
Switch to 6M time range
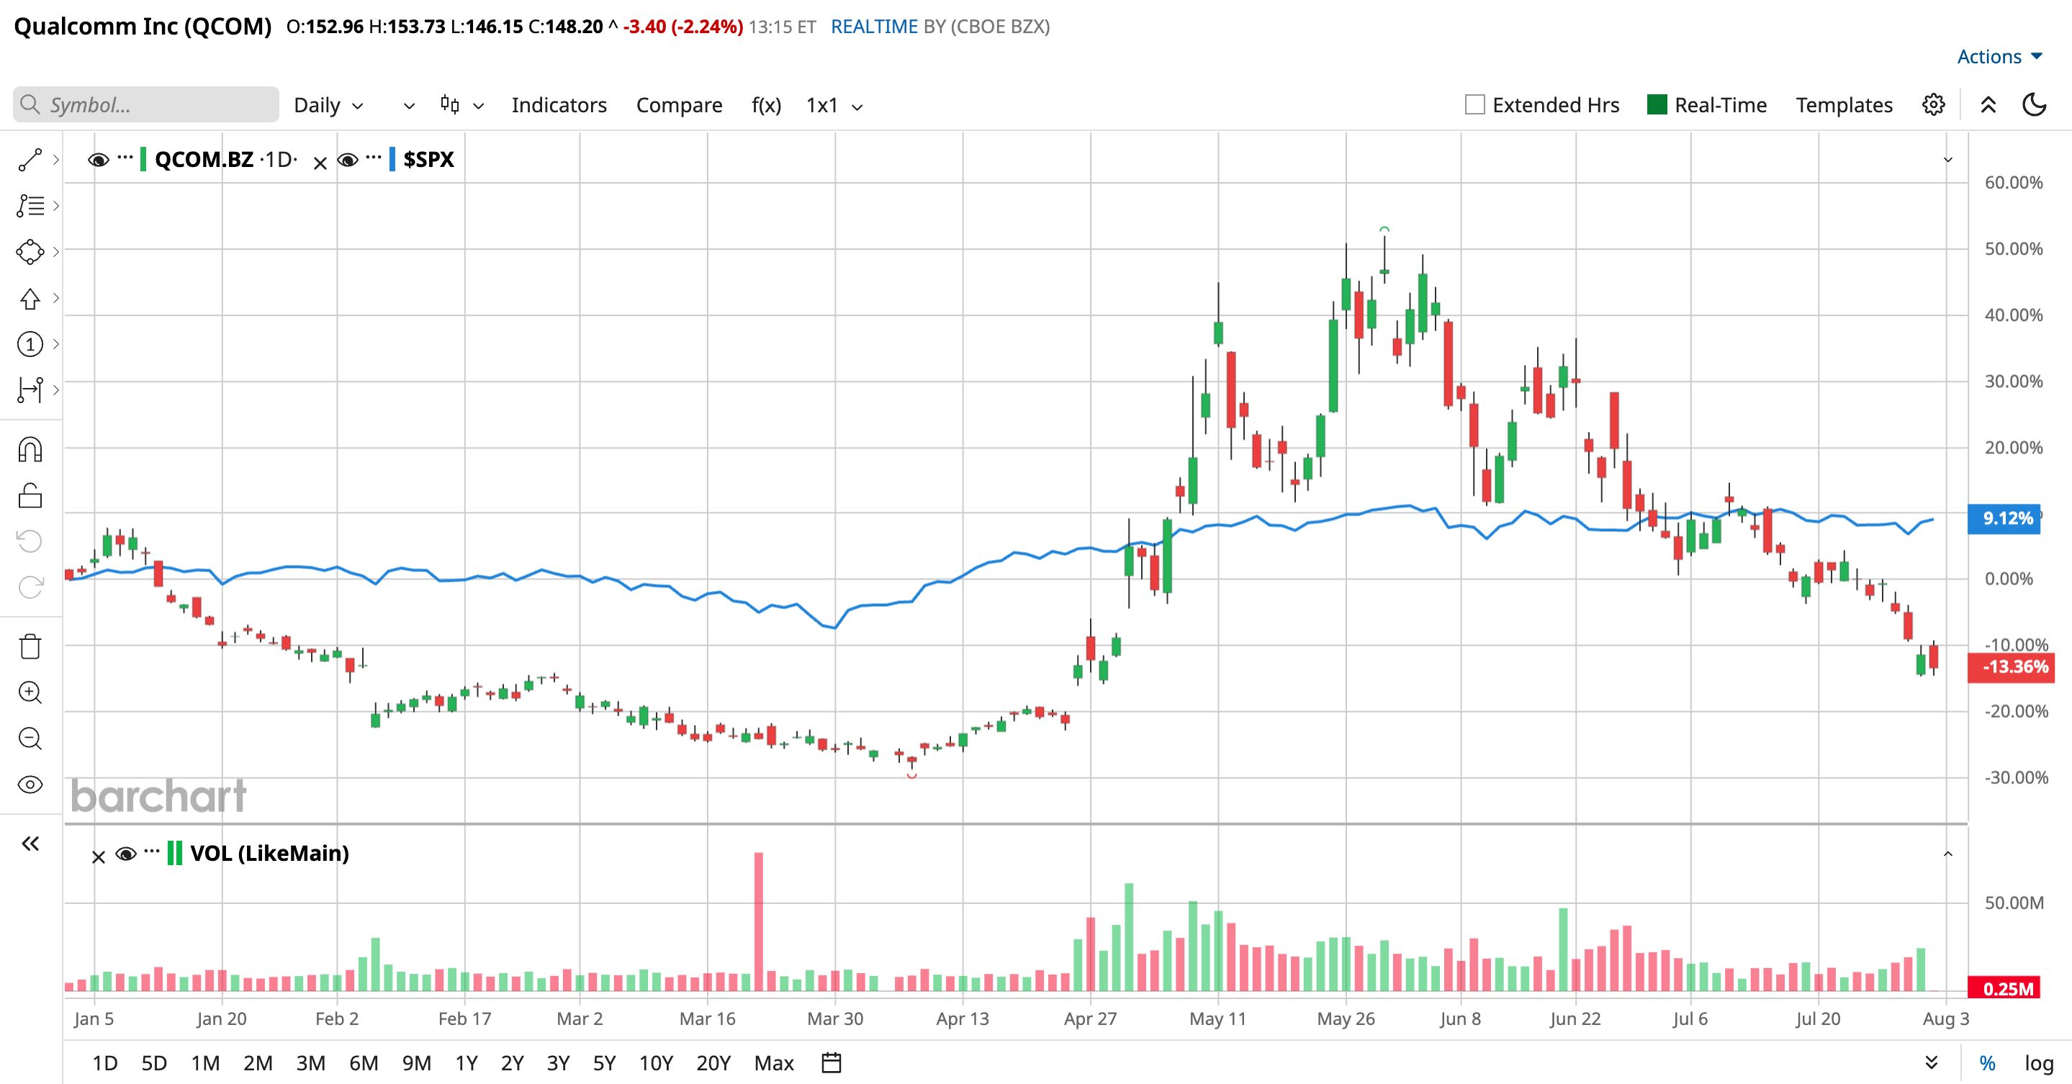coord(364,1063)
